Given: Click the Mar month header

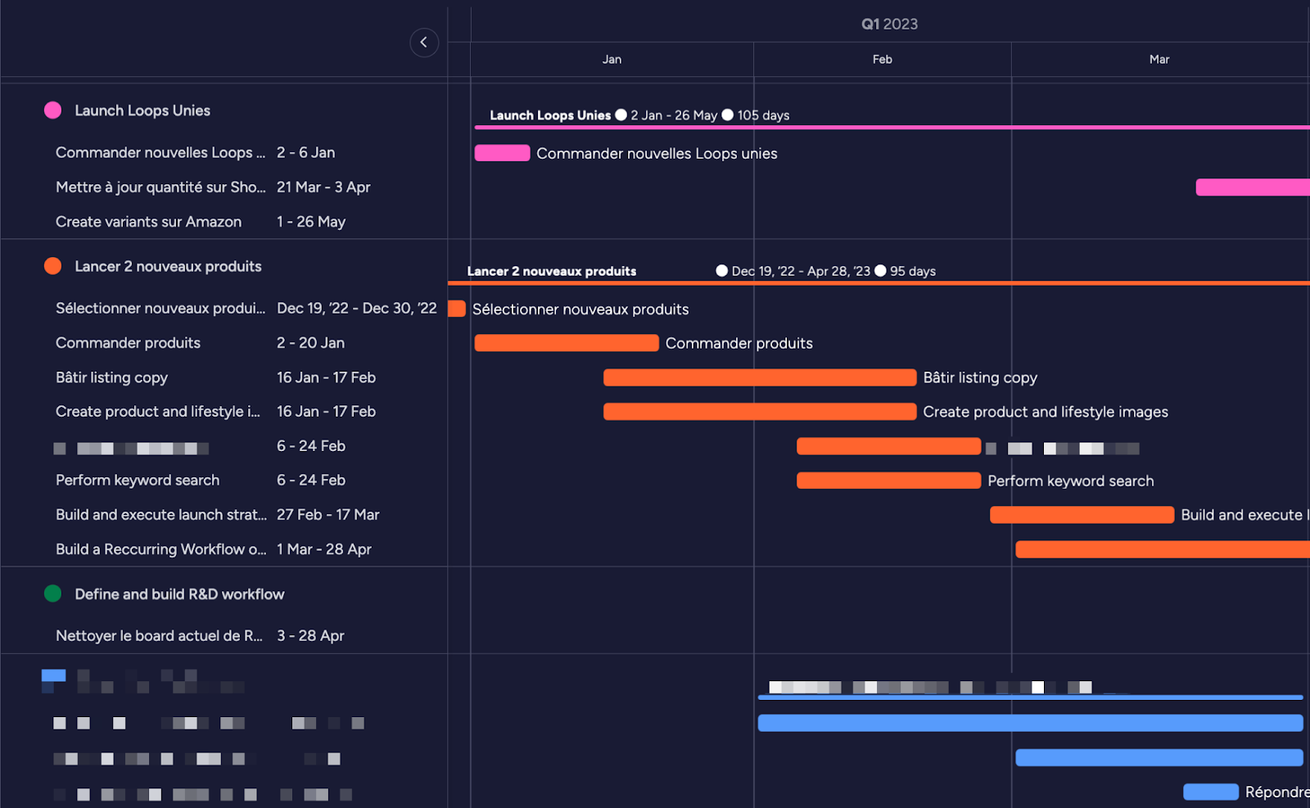Looking at the screenshot, I should coord(1159,60).
